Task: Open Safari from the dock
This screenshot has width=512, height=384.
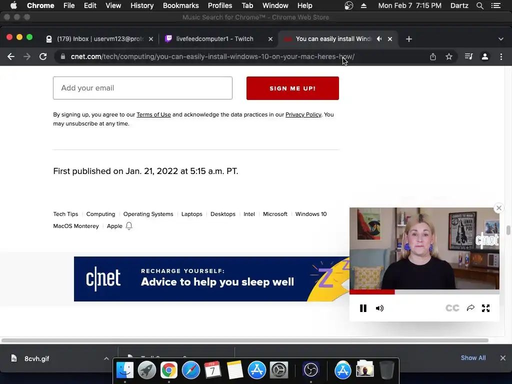Action: [190, 370]
